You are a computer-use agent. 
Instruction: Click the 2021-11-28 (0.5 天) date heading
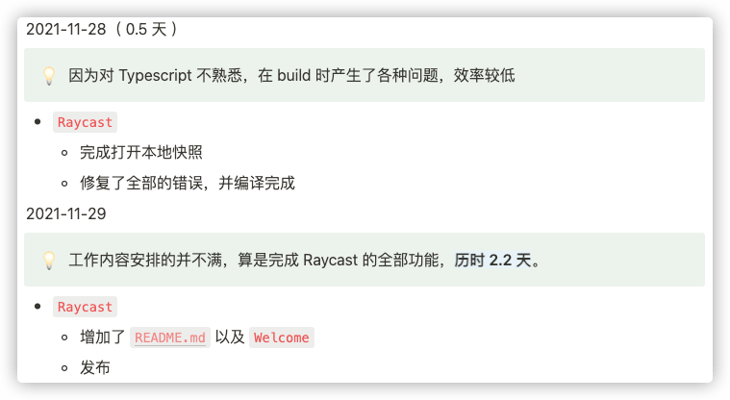point(101,29)
